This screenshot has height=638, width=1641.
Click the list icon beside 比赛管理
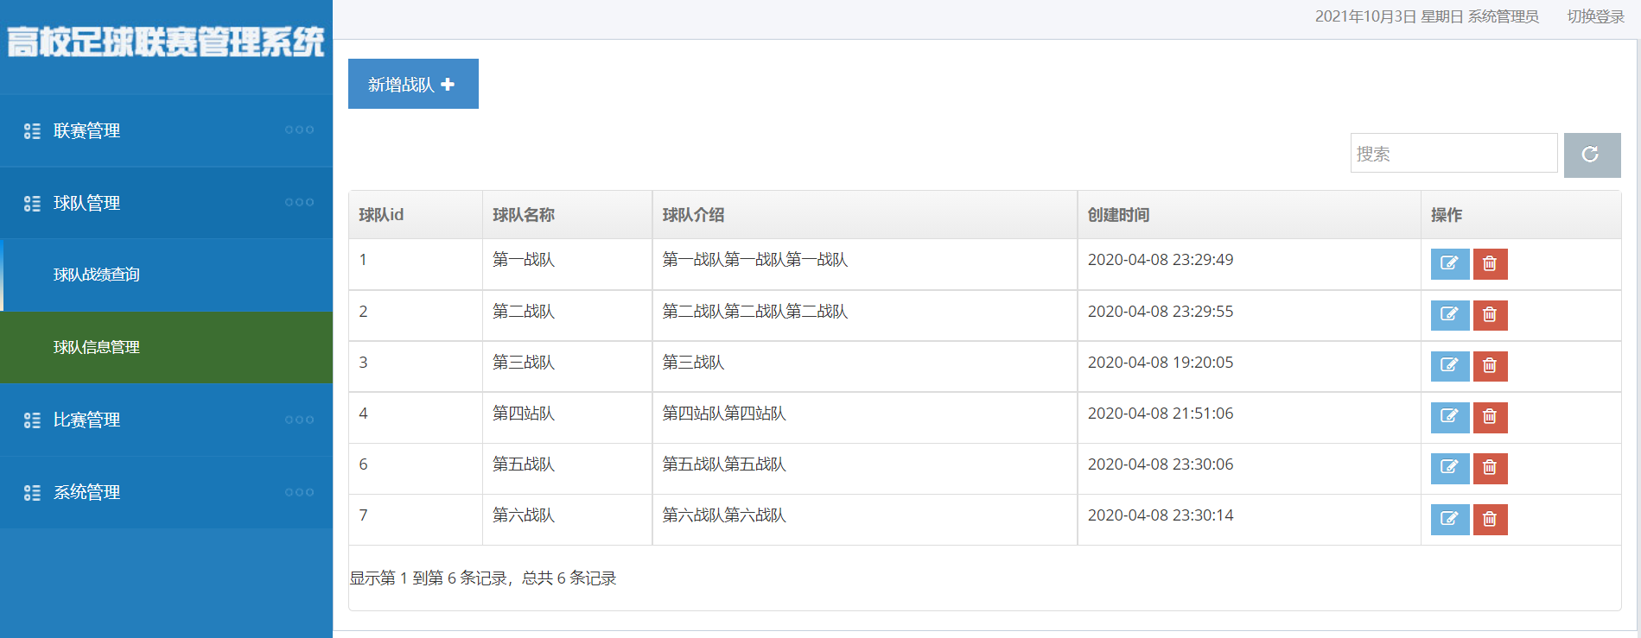(x=32, y=420)
